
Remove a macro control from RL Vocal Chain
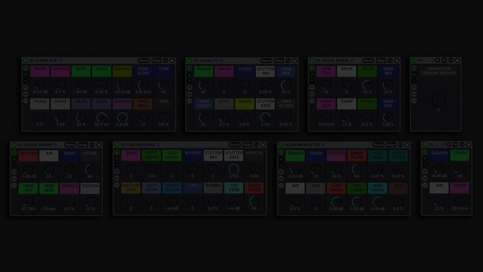coord(312,80)
